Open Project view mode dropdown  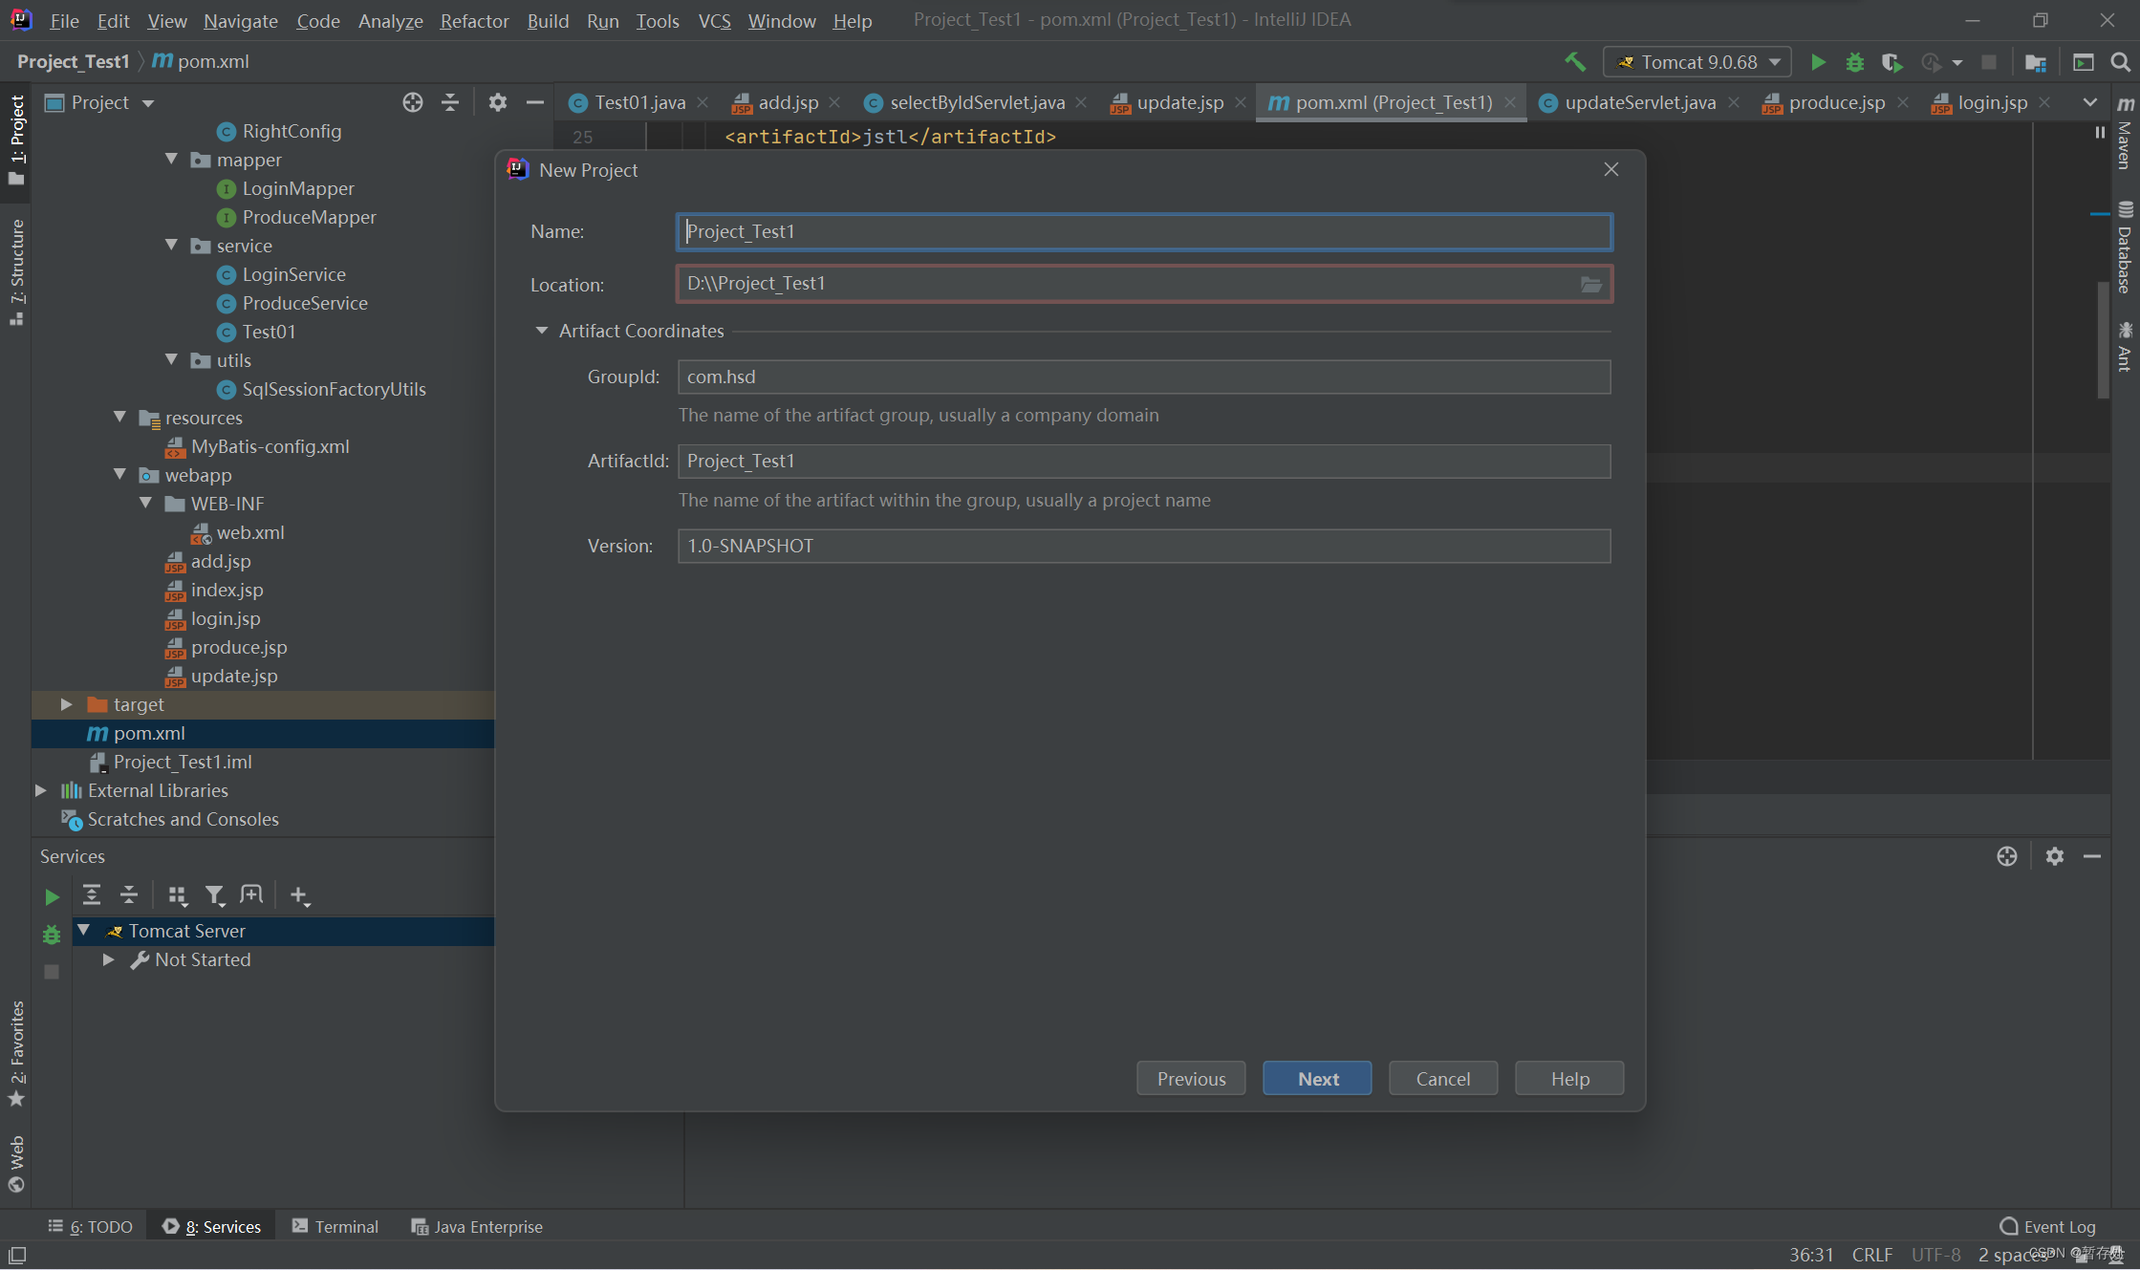pyautogui.click(x=148, y=102)
